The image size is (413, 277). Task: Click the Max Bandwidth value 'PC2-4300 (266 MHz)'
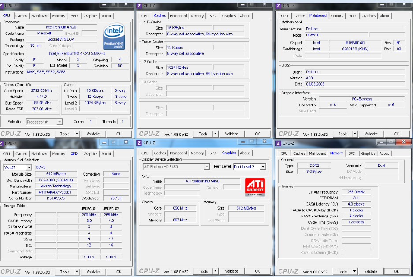(56, 180)
